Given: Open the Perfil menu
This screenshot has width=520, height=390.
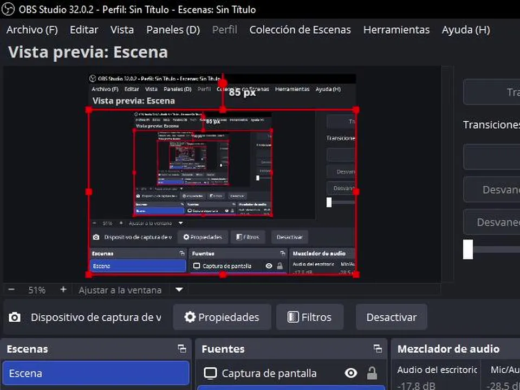Looking at the screenshot, I should click(x=224, y=30).
